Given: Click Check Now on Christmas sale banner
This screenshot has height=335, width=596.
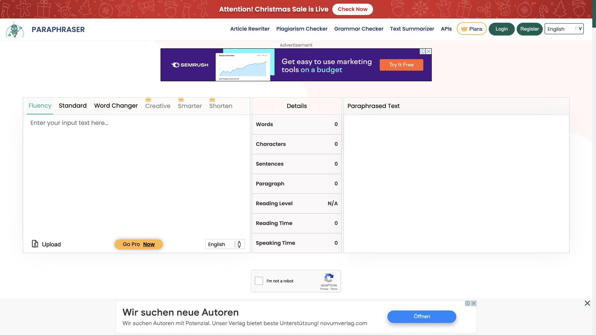Looking at the screenshot, I should pyautogui.click(x=352, y=9).
